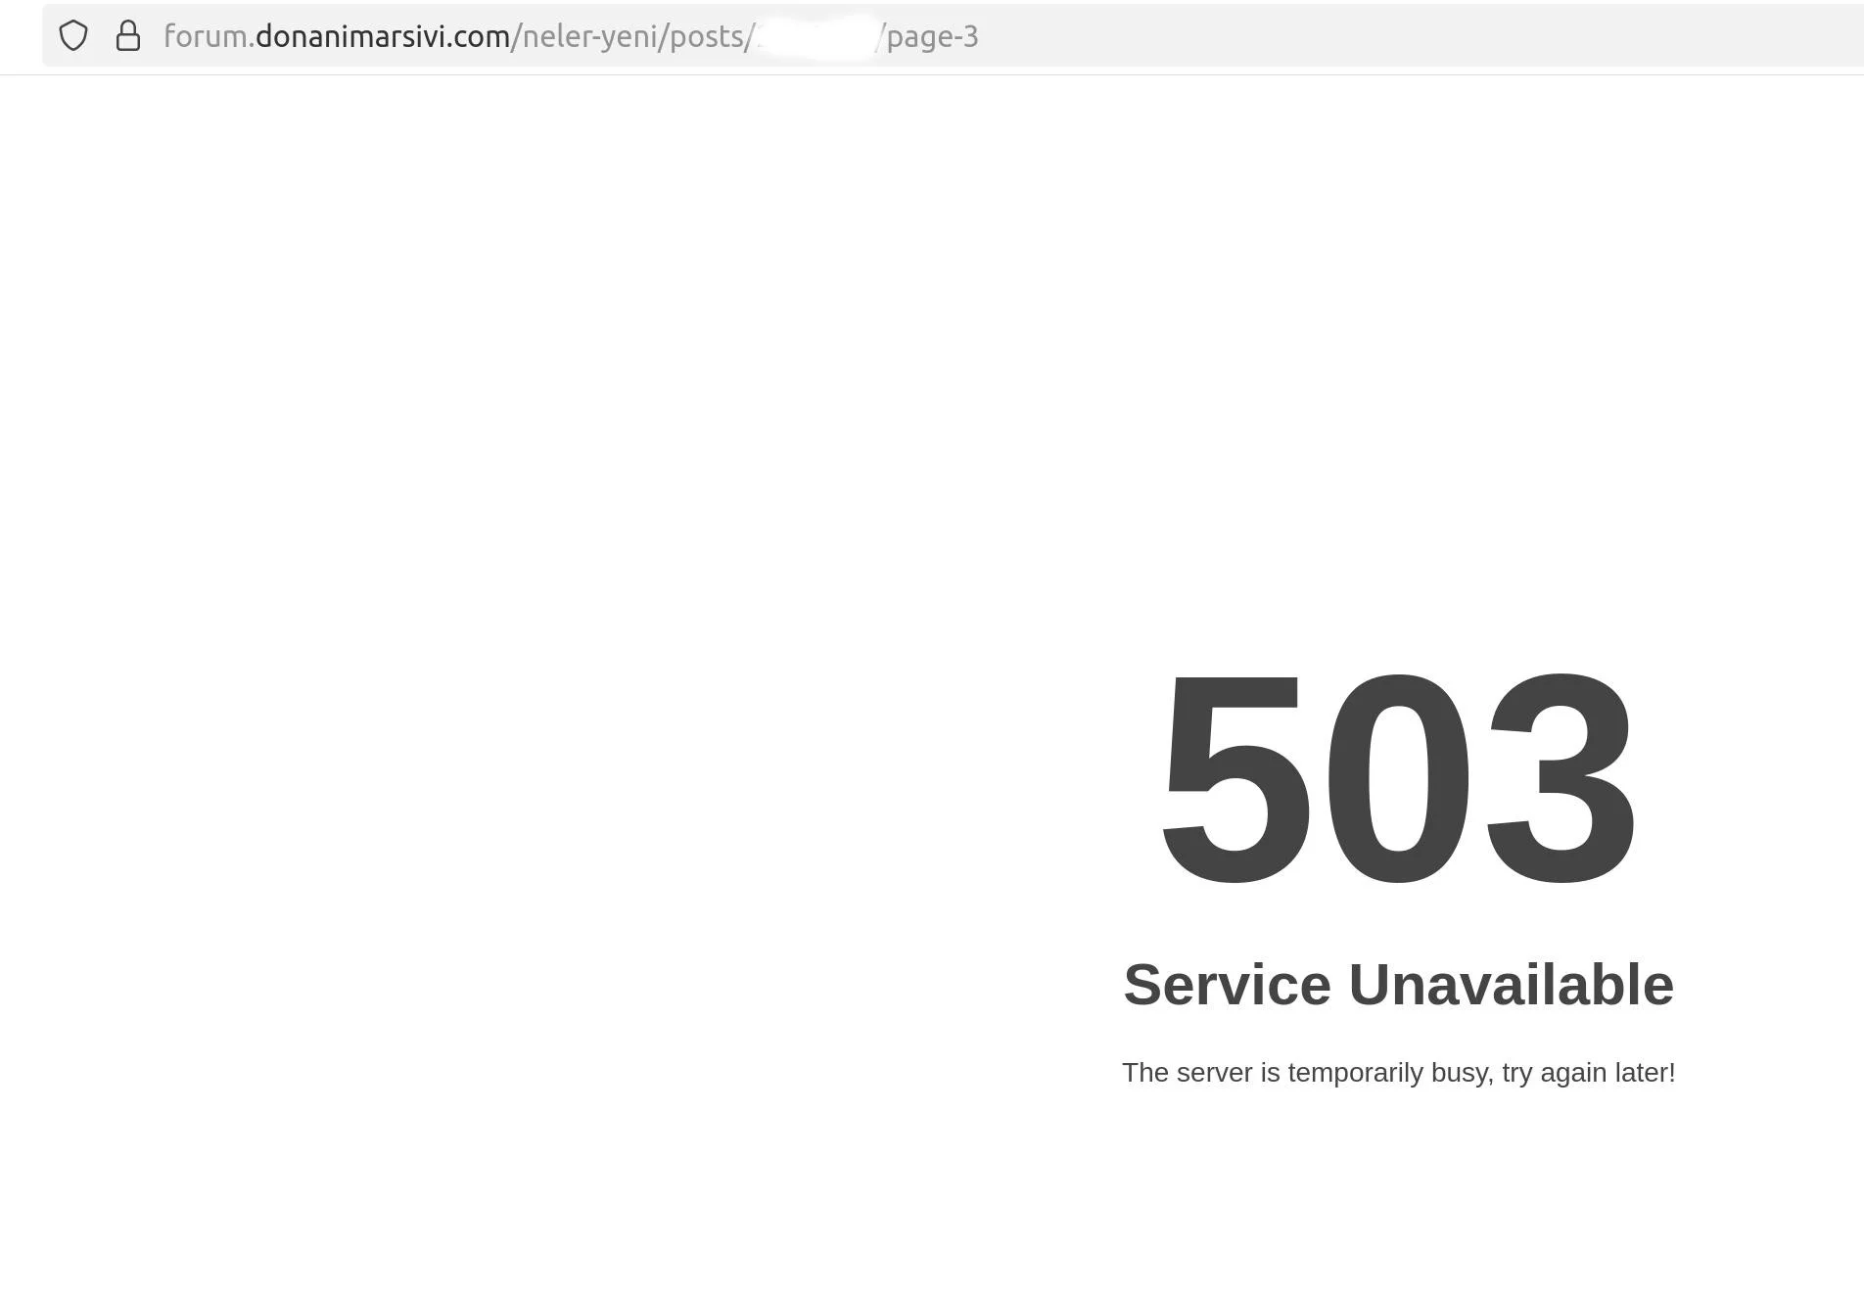Screen dimensions: 1864x1297
Task: Click 'The server is temporarily busy' text
Action: 1307,1072
